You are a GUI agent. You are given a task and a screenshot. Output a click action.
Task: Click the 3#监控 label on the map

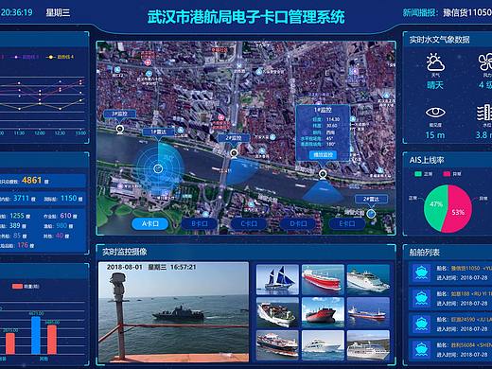(x=119, y=114)
